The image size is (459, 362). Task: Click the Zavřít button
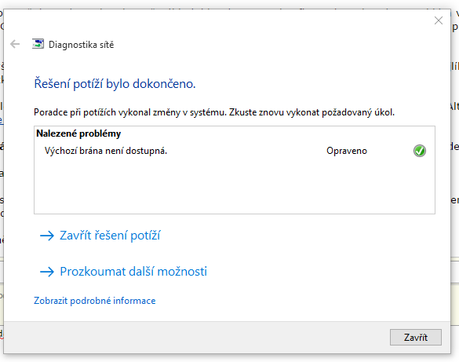(416, 338)
